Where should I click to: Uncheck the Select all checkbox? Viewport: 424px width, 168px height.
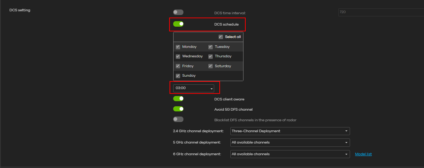pyautogui.click(x=220, y=37)
